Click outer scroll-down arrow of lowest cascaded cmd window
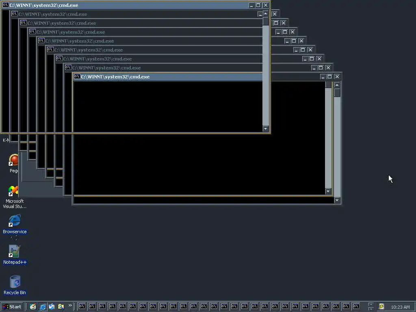416x312 pixels. click(x=337, y=200)
